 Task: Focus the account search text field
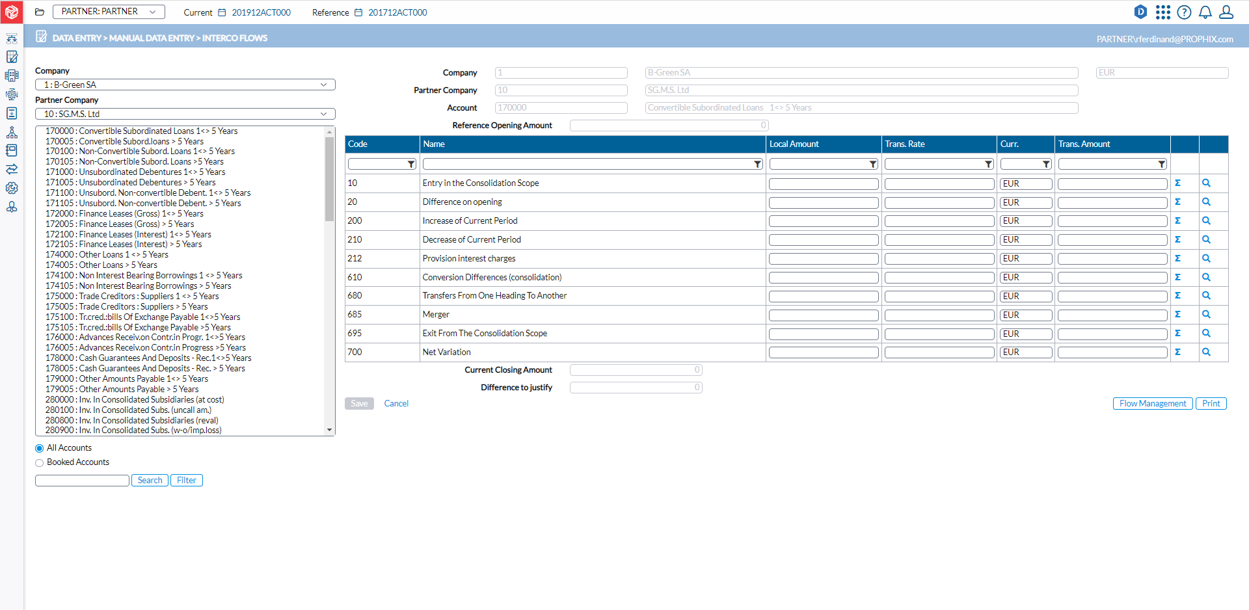(82, 481)
